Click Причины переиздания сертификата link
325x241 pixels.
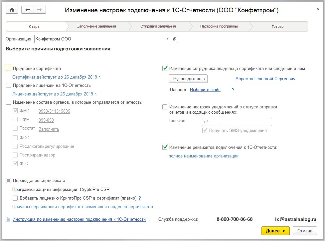[85, 207]
